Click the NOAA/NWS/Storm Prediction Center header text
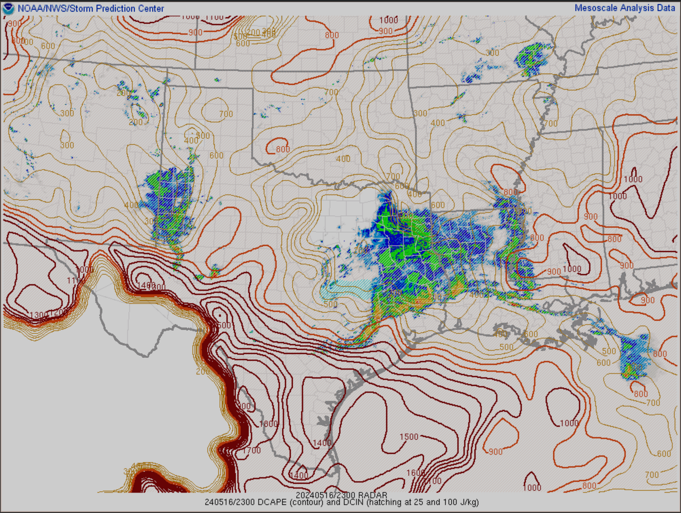The height and width of the screenshot is (513, 681). (91, 9)
